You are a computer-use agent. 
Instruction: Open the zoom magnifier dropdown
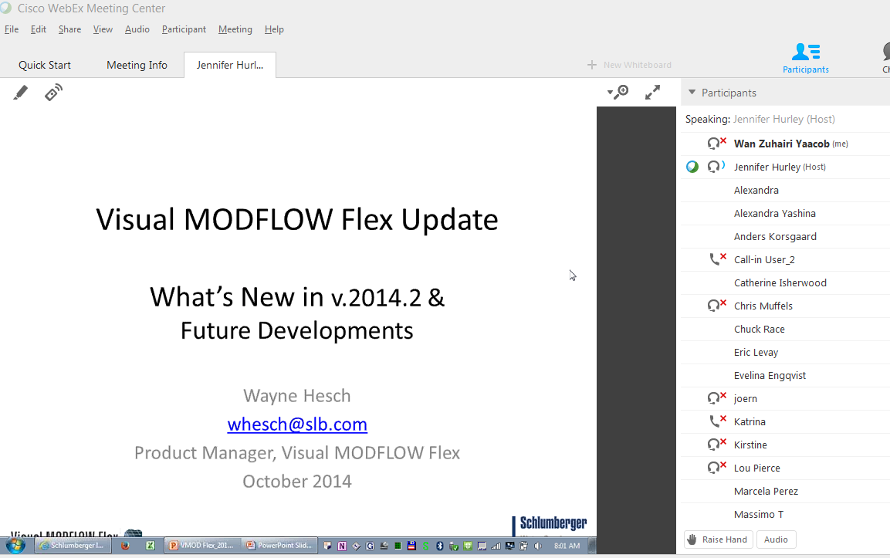[618, 92]
